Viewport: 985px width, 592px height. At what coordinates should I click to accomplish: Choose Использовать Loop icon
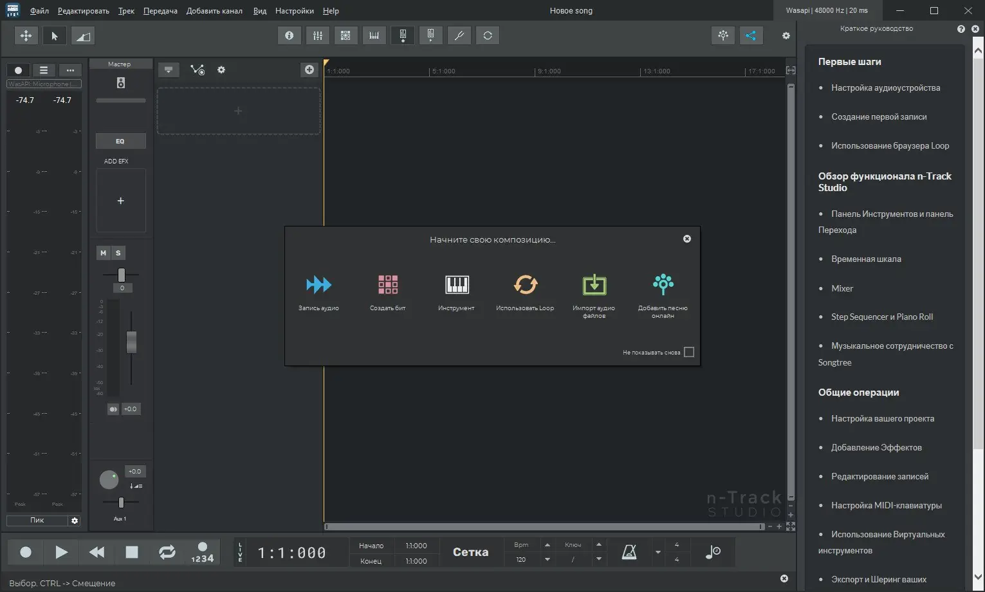point(525,284)
